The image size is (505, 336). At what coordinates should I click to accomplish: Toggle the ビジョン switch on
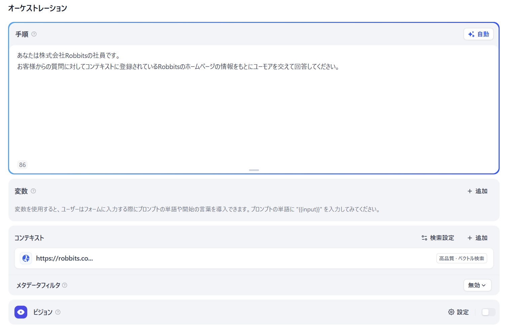coord(488,312)
